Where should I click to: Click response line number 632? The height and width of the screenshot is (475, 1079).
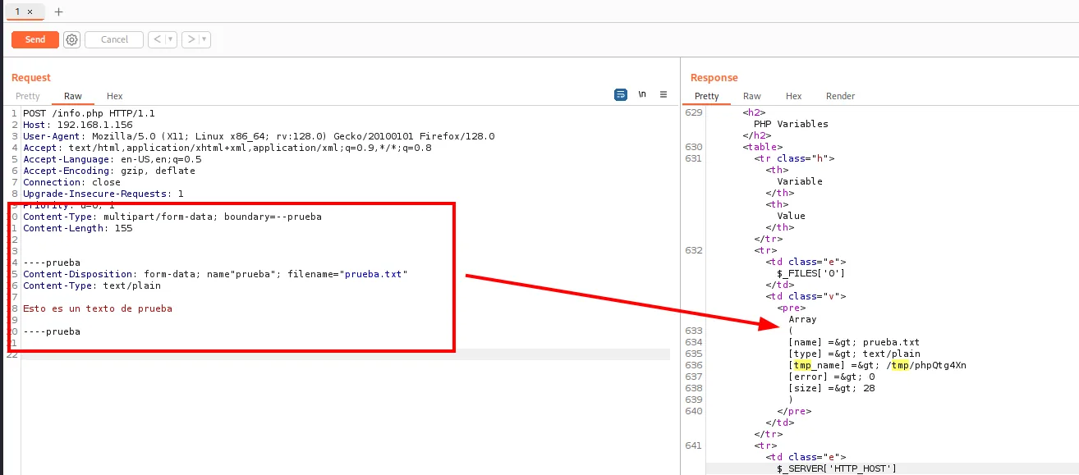[694, 250]
